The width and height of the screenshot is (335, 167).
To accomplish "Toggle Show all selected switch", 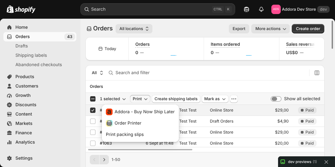I will click(276, 99).
